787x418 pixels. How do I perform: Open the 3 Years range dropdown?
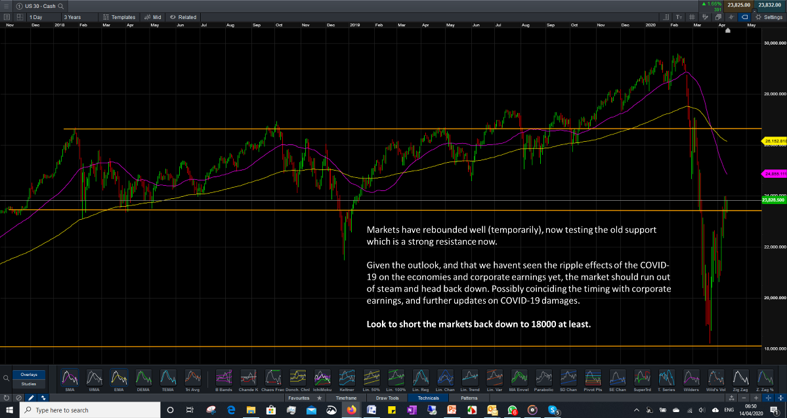pyautogui.click(x=80, y=17)
